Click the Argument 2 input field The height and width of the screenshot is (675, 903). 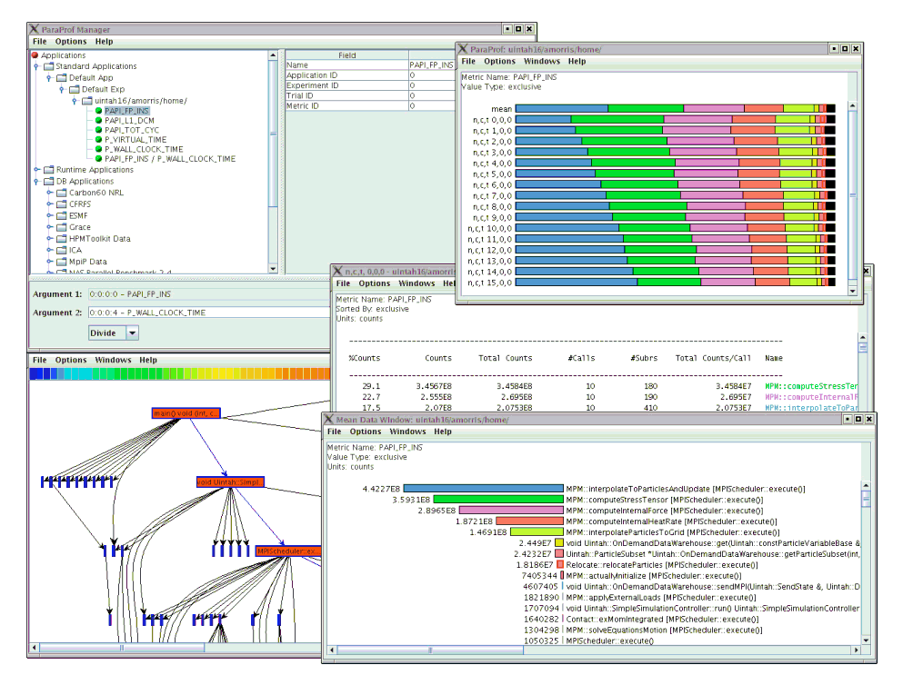click(207, 313)
